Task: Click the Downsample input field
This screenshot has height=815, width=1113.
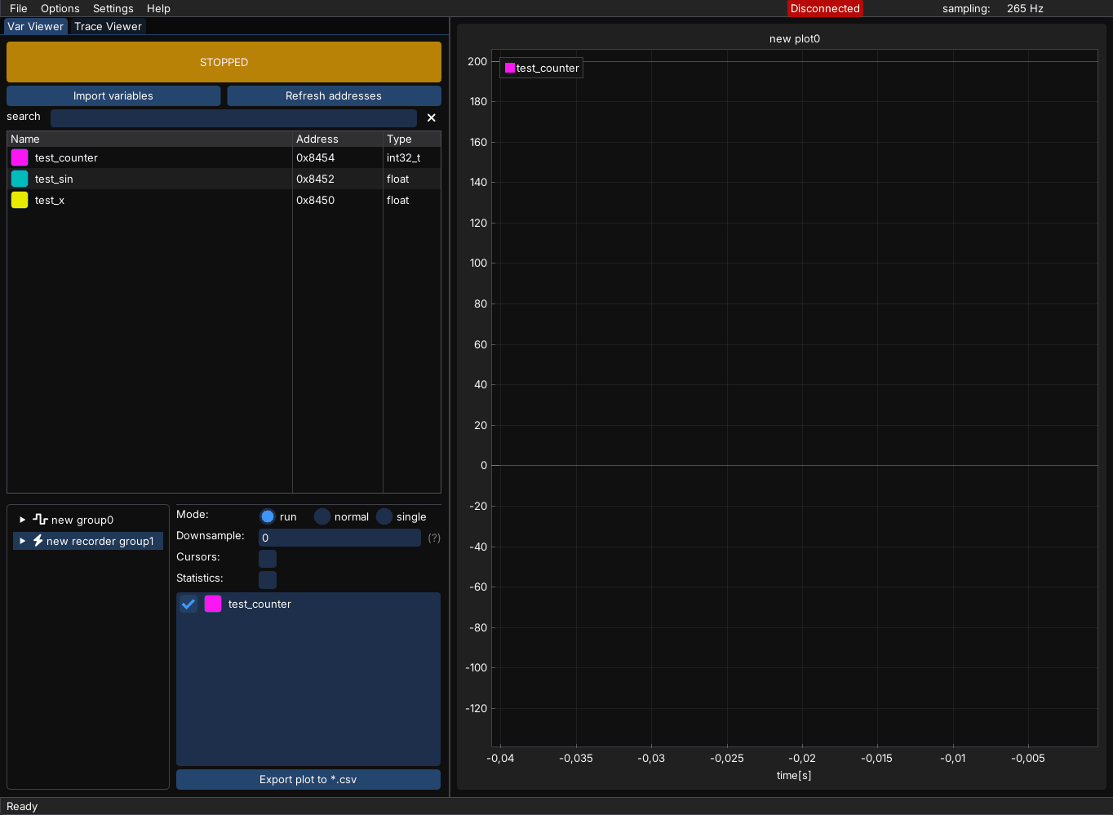Action: pos(339,538)
